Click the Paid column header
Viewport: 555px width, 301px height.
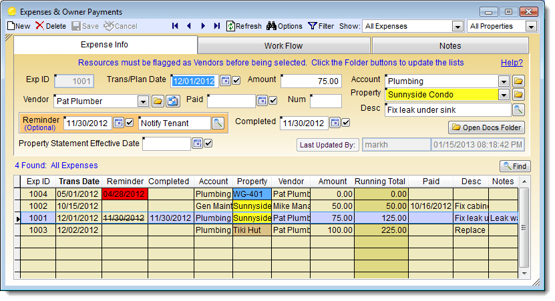point(431,182)
